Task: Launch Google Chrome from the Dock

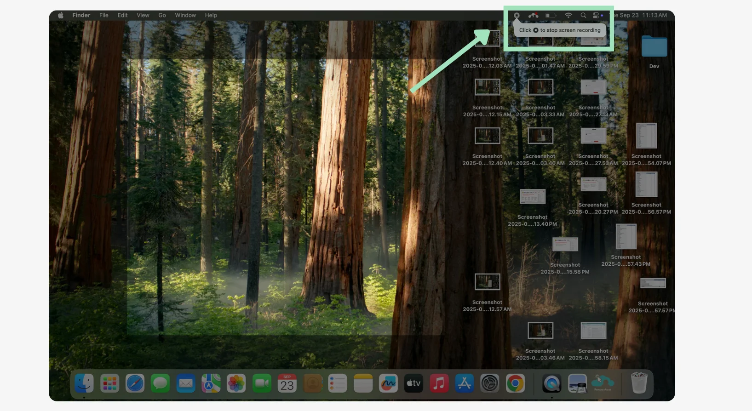Action: coord(515,383)
